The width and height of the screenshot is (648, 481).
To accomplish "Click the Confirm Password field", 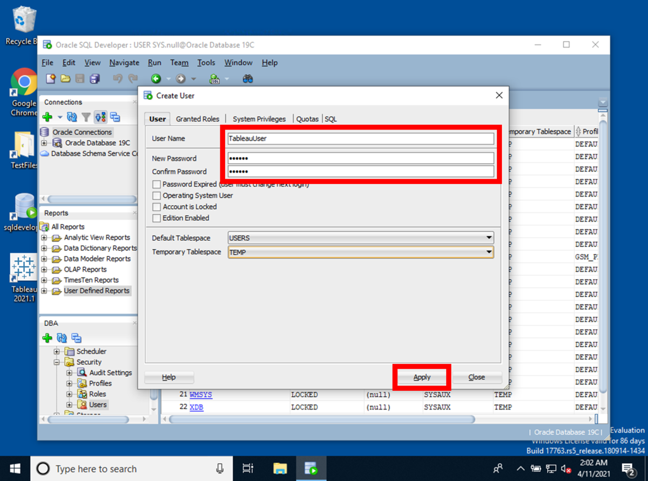I will tap(361, 171).
